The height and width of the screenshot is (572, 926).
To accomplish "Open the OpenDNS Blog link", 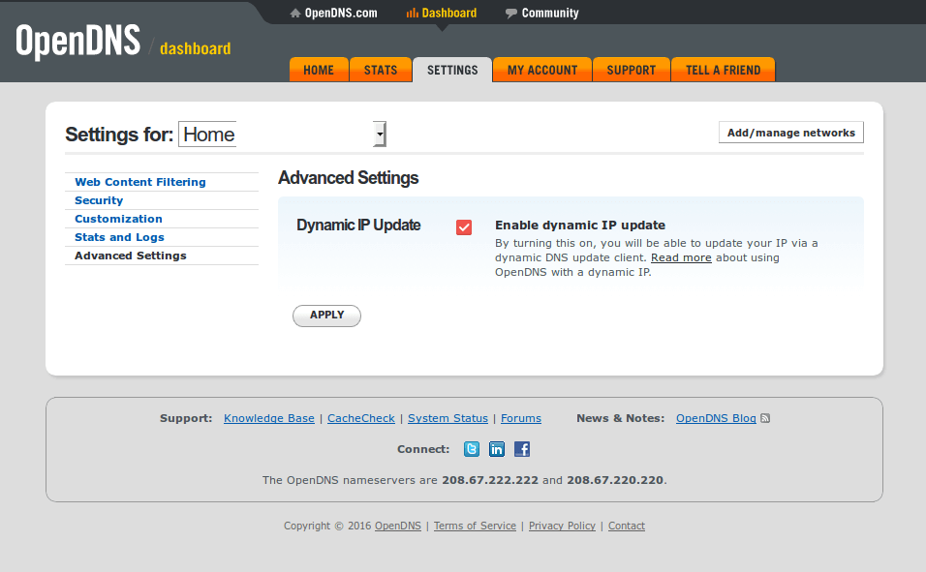I will tap(716, 418).
